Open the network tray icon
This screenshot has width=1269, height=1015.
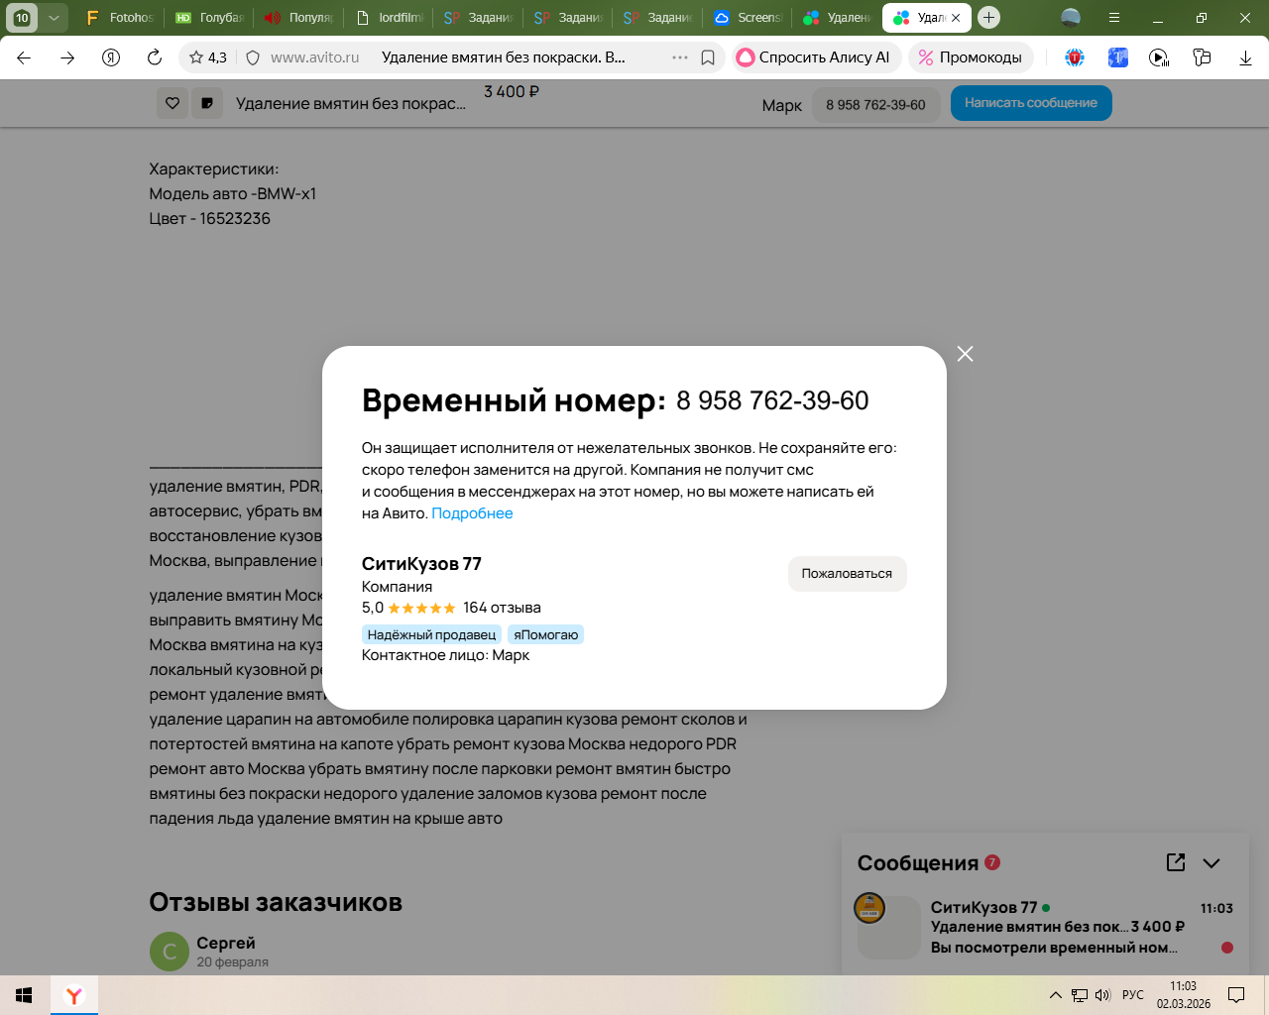[1080, 995]
